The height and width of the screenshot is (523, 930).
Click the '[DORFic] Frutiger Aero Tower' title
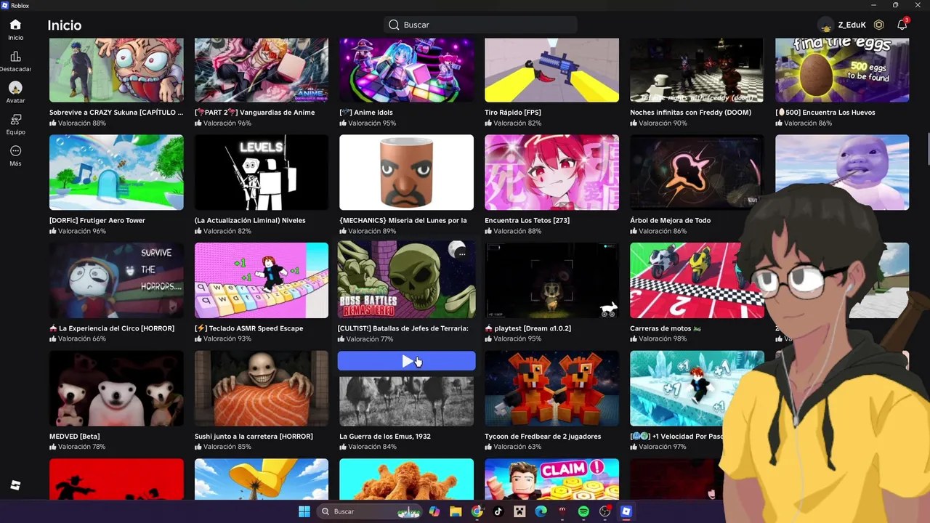97,221
